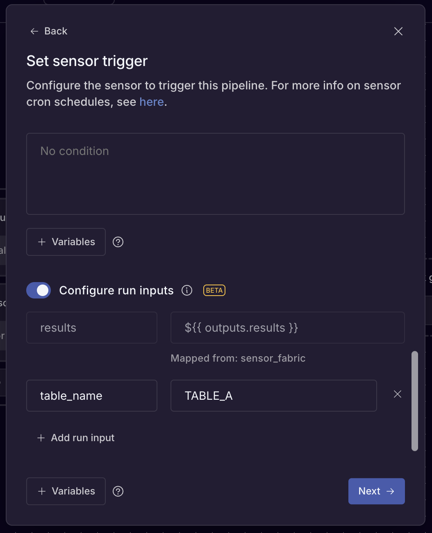Click the plus icon in the Variables button
The image size is (432, 533).
[x=41, y=242]
